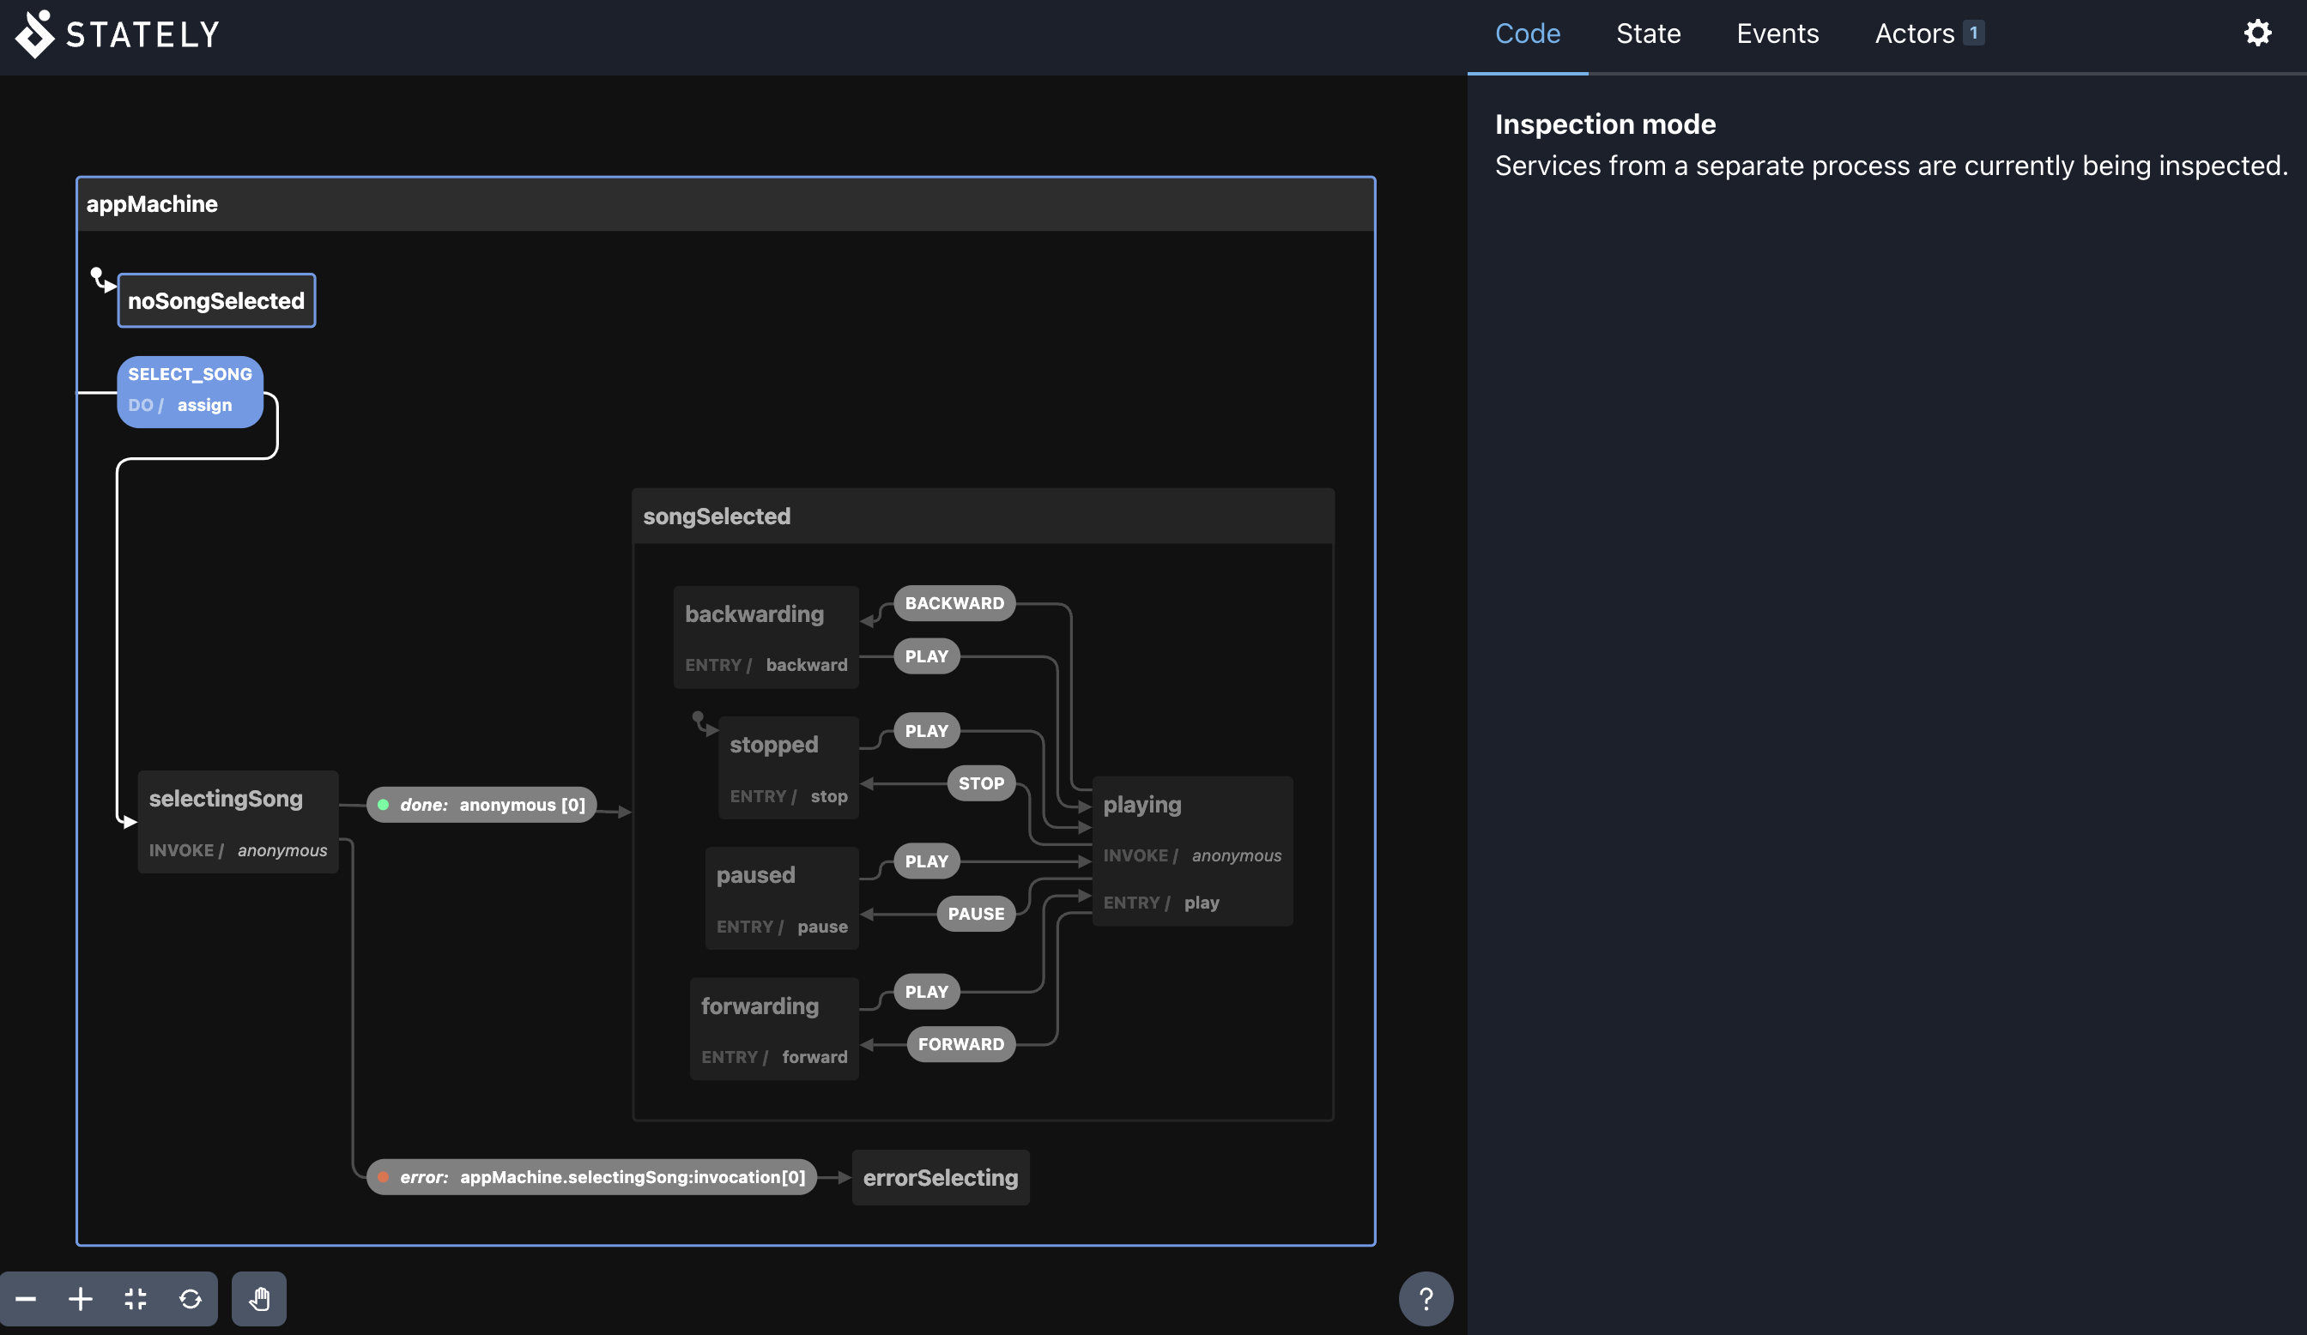This screenshot has height=1335, width=2307.
Task: Open the Events tab
Action: click(1777, 33)
